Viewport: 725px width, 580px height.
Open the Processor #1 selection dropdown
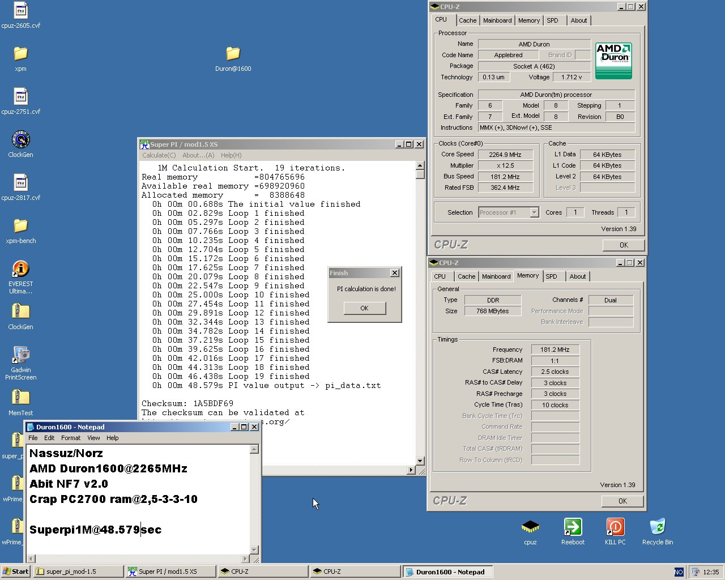[534, 212]
